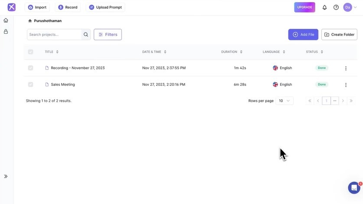Open the Import option
The width and height of the screenshot is (363, 204).
(x=37, y=7)
